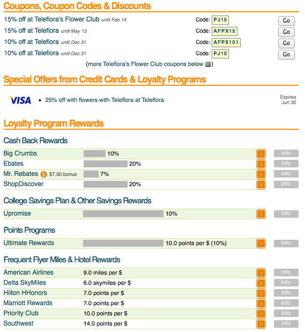Screen dimensions: 305x332
Task: Click the orange arrow icon for Delta SkyMiles
Action: click(261, 283)
